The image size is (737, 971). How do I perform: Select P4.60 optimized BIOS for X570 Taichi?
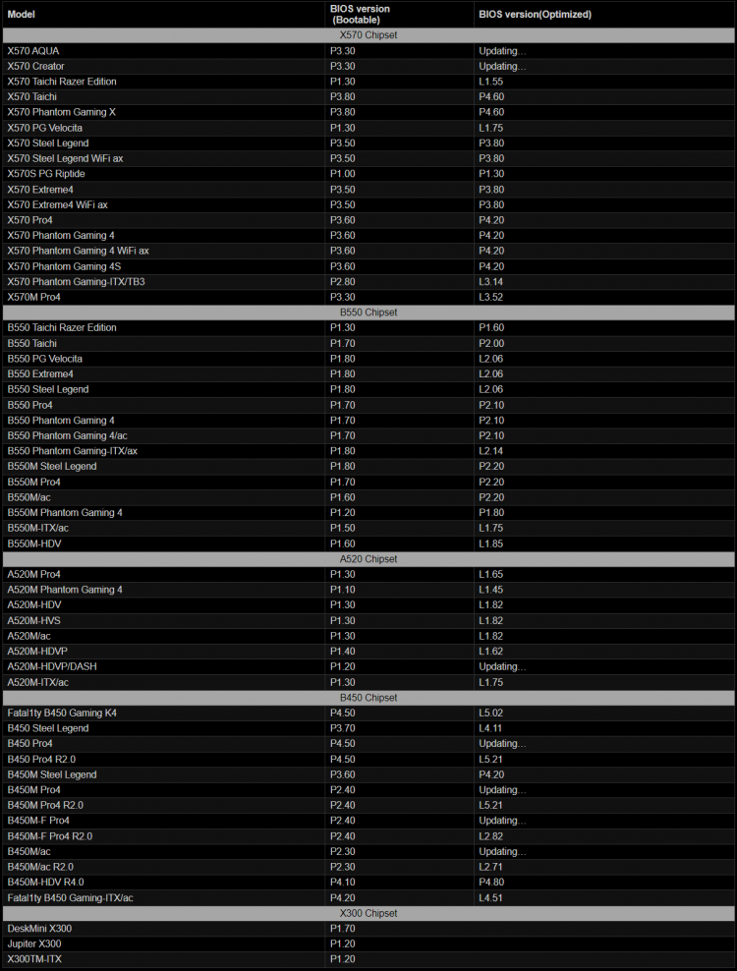491,96
